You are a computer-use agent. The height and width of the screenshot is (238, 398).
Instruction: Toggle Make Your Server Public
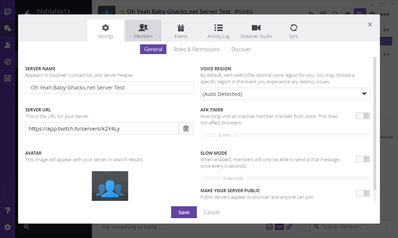[363, 193]
